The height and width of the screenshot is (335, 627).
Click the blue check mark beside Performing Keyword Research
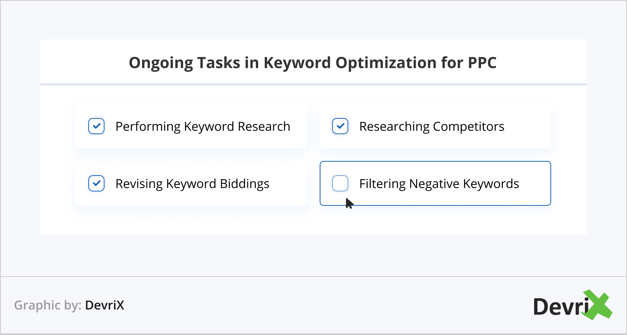click(x=96, y=126)
